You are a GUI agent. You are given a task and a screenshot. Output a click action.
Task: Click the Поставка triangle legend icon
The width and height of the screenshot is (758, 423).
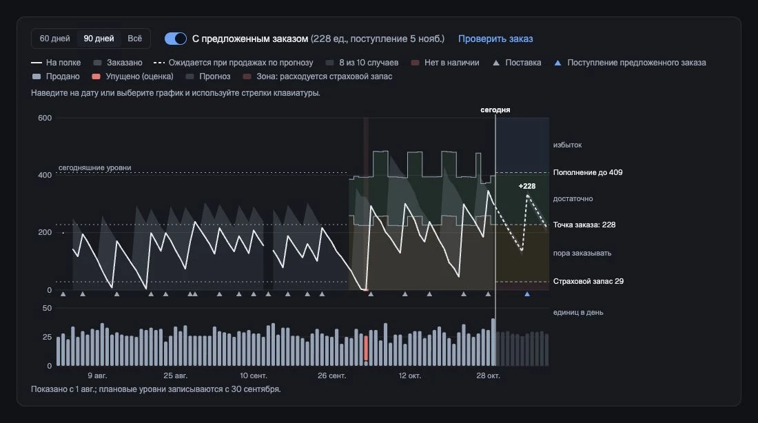[x=496, y=63]
